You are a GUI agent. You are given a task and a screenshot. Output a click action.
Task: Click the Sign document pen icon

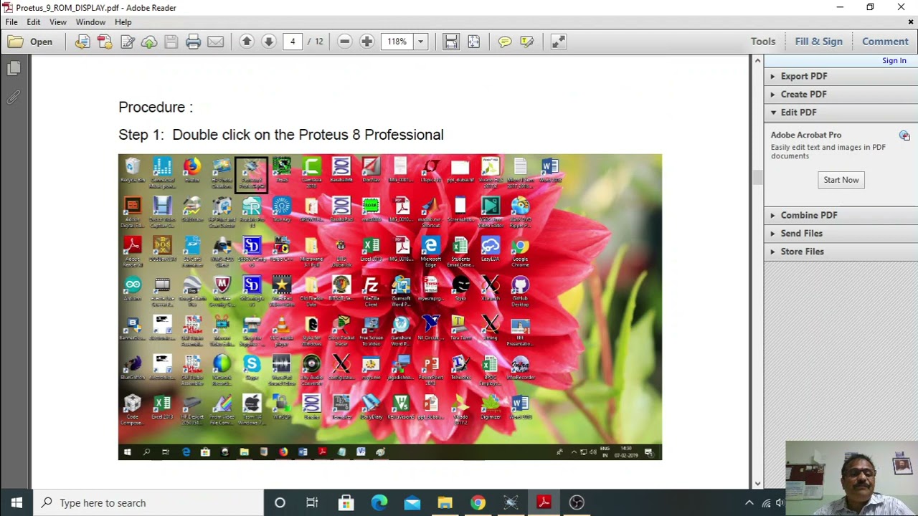(x=128, y=42)
